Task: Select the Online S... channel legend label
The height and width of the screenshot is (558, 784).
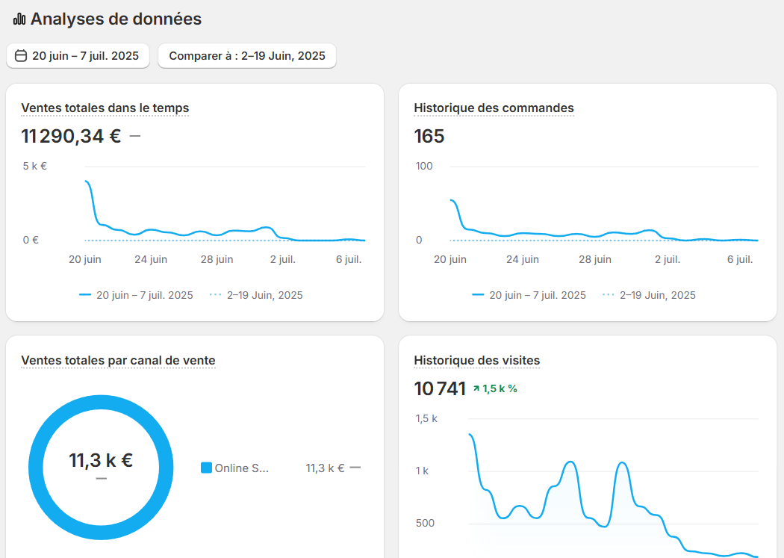Action: click(241, 468)
